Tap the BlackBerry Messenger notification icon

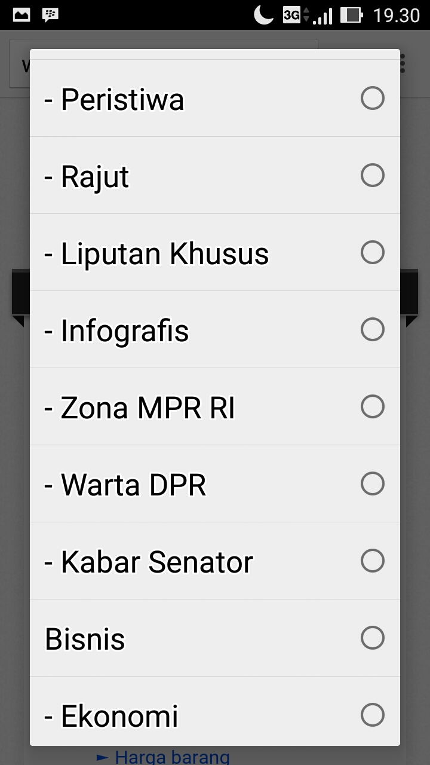[x=51, y=14]
